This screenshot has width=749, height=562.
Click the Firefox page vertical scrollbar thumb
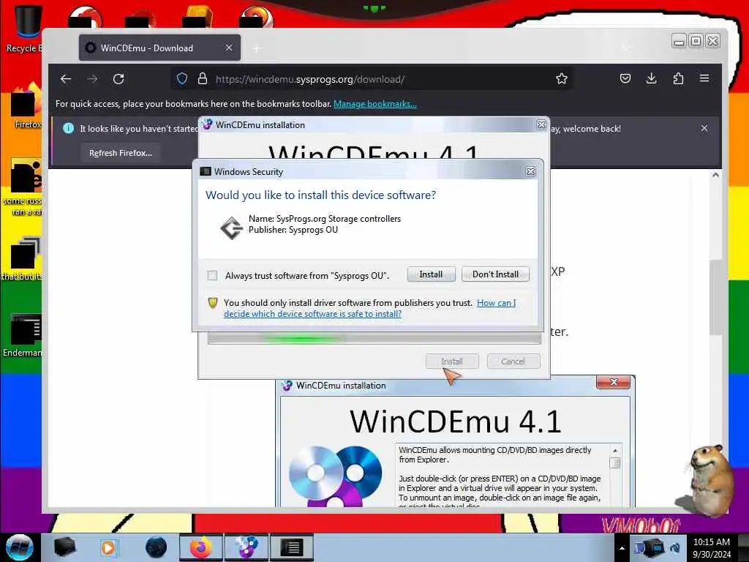point(715,297)
